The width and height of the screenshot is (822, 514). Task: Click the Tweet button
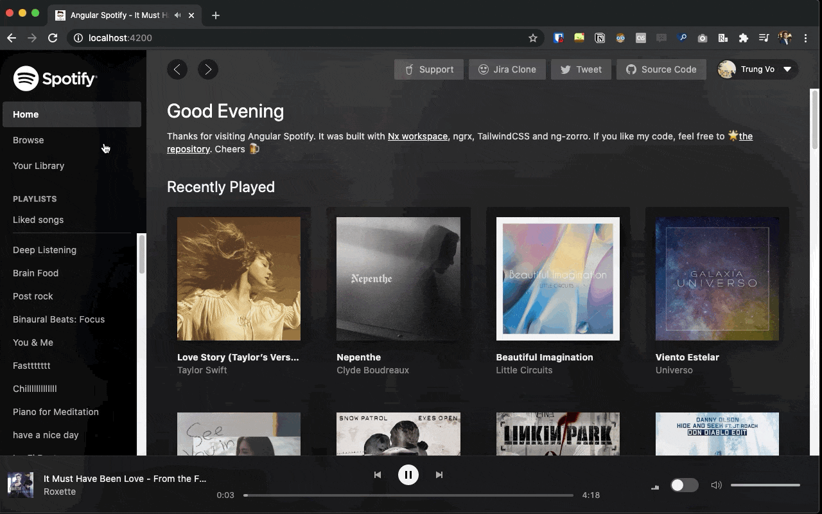click(x=581, y=69)
